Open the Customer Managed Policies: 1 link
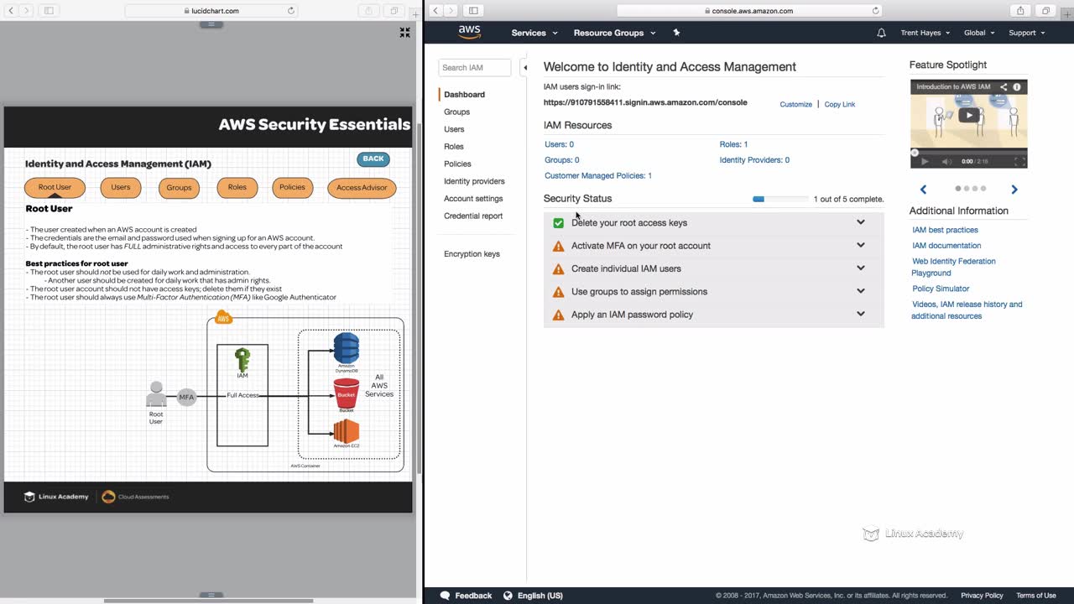The width and height of the screenshot is (1074, 604). pos(598,175)
